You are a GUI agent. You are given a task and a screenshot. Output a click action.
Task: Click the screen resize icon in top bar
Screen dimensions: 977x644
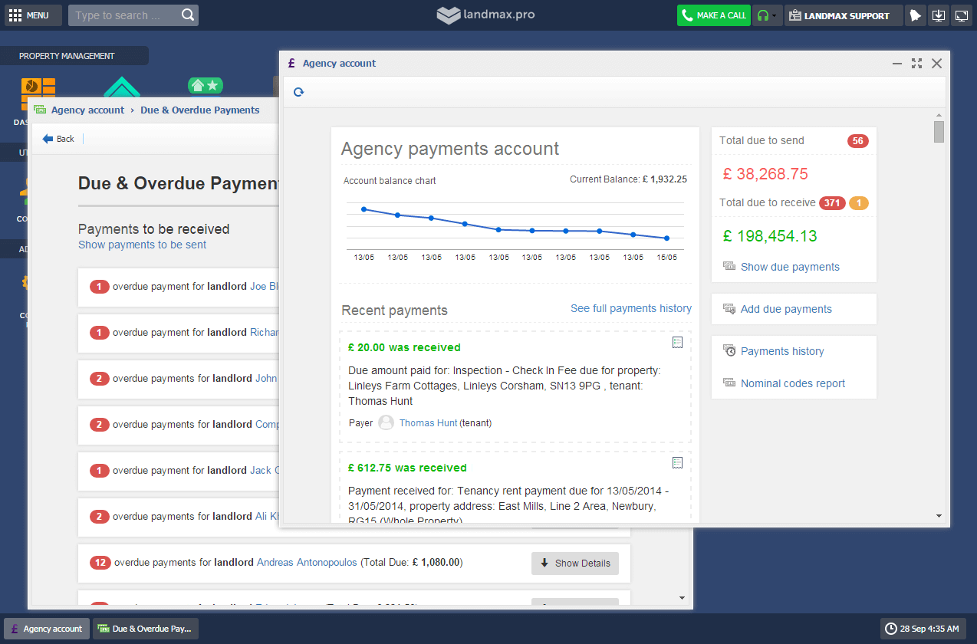tap(962, 15)
